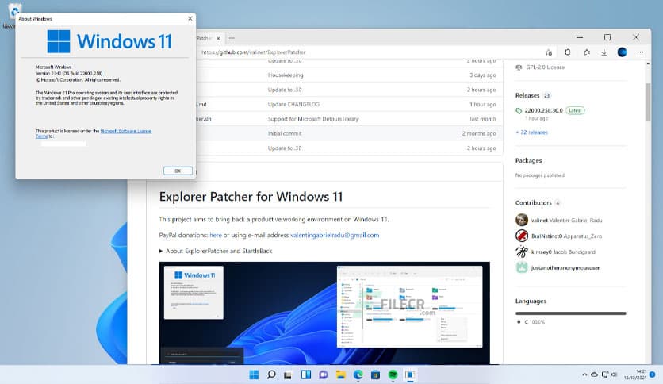This screenshot has width=663, height=384.
Task: Open Housekeeping commit message
Action: point(286,75)
